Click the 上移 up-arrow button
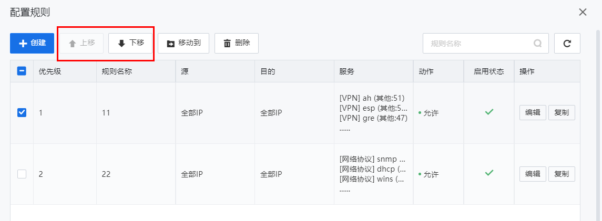The width and height of the screenshot is (602, 221). click(81, 43)
